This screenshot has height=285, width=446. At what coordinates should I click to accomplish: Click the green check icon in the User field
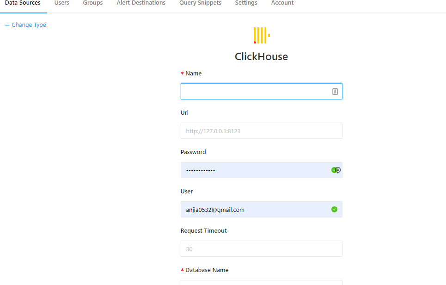click(x=334, y=210)
